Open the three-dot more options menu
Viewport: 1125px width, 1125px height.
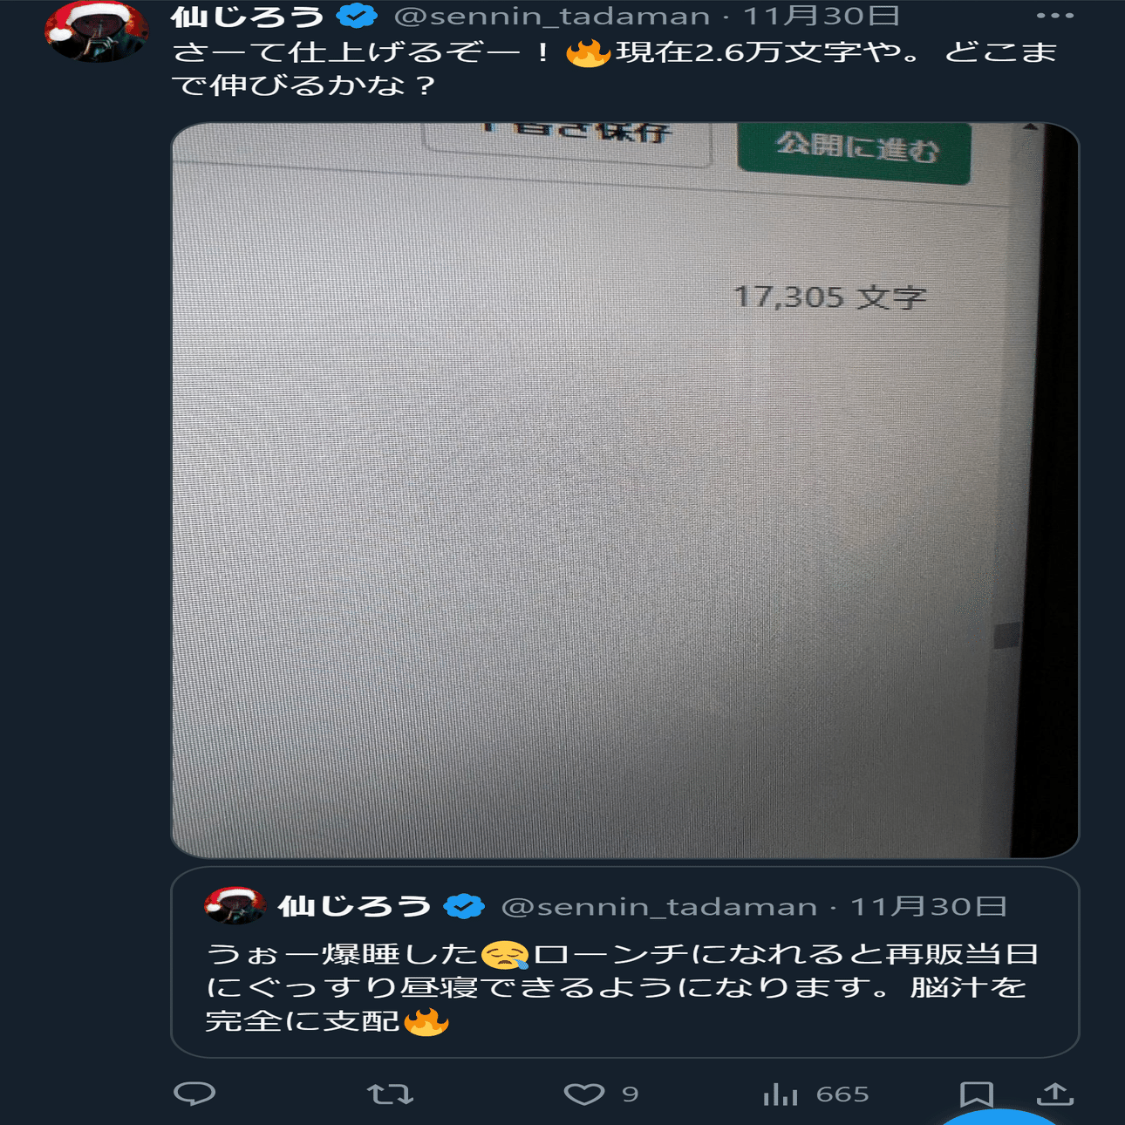(x=1054, y=16)
